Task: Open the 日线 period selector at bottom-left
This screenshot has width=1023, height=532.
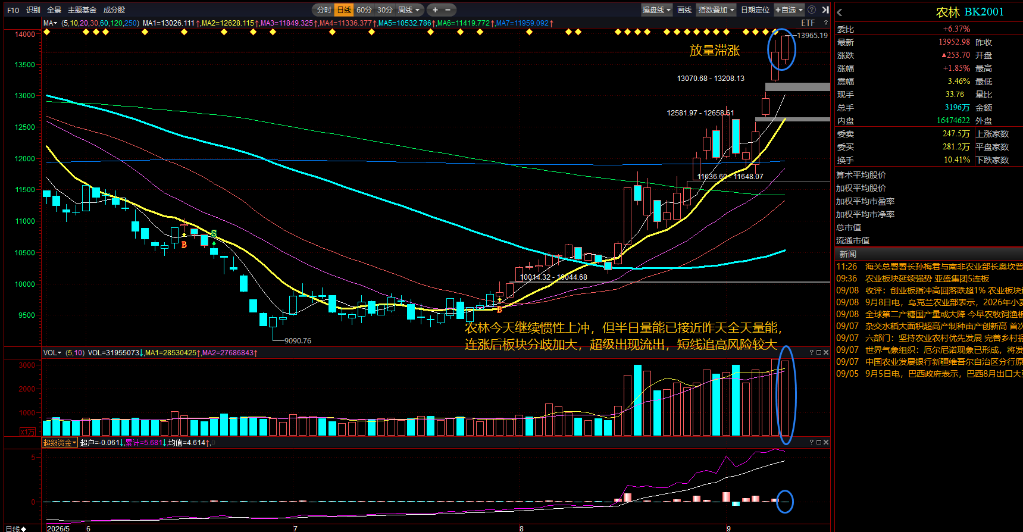Action: pyautogui.click(x=16, y=528)
